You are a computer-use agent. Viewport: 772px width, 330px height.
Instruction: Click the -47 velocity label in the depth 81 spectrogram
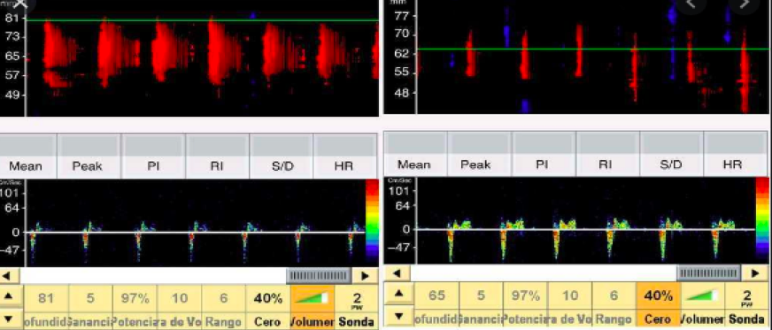pos(11,249)
